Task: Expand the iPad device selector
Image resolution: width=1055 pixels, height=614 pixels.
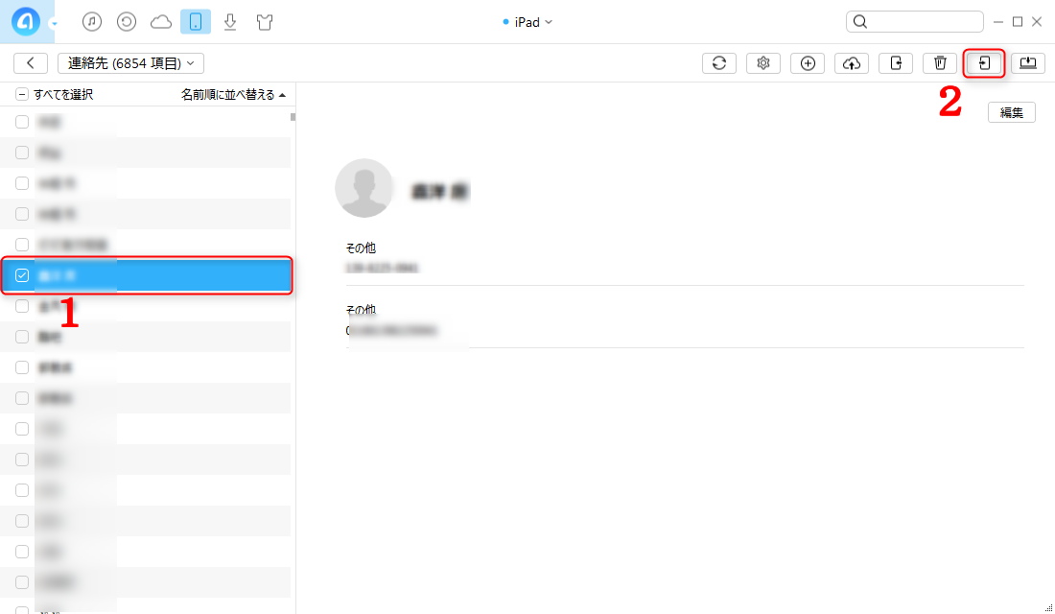Action: [527, 22]
